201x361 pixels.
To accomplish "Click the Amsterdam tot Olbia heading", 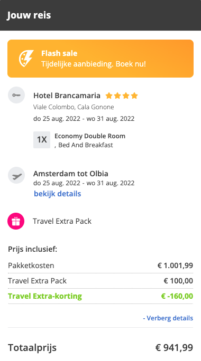I will coord(71,173).
